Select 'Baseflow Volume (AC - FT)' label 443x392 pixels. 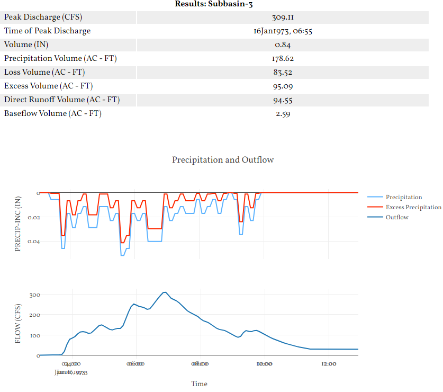(x=53, y=113)
